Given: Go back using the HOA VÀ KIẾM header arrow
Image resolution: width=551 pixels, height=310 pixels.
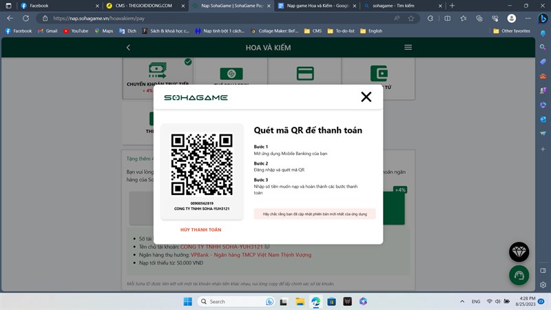Looking at the screenshot, I should tap(128, 48).
